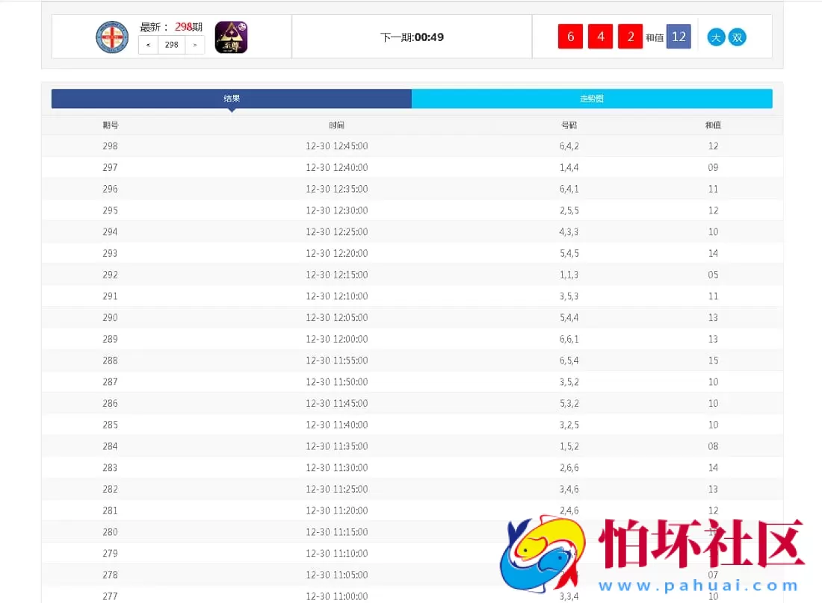The width and height of the screenshot is (822, 603).
Task: Click the 下一期 countdown timer
Action: point(412,37)
